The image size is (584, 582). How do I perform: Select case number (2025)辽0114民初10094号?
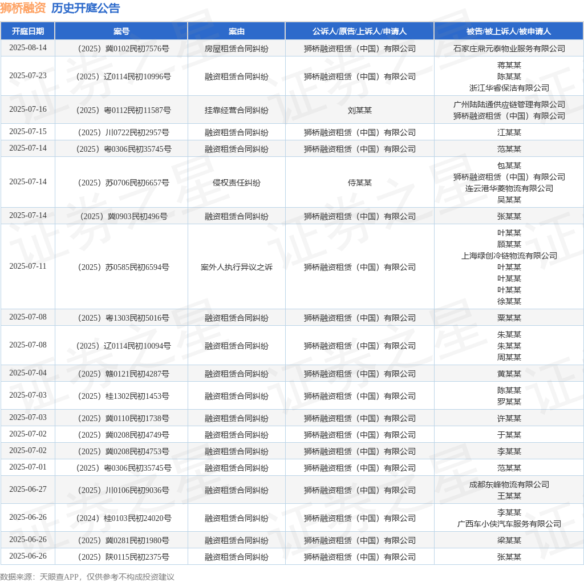tap(121, 346)
